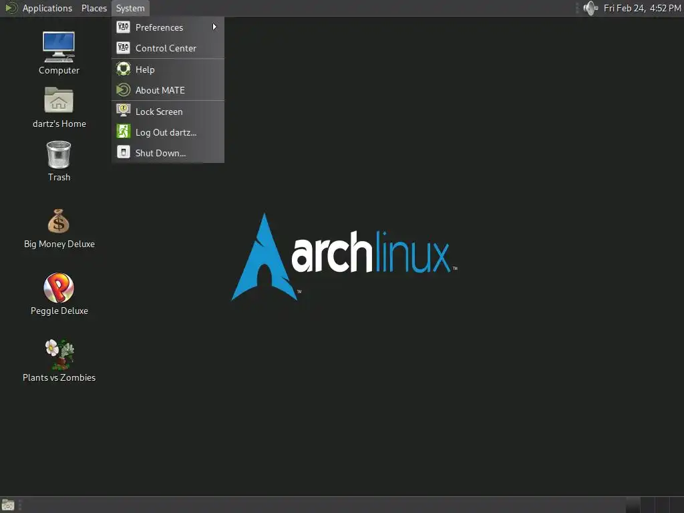Choose Lock Screen entry
684x513 pixels.
point(168,112)
